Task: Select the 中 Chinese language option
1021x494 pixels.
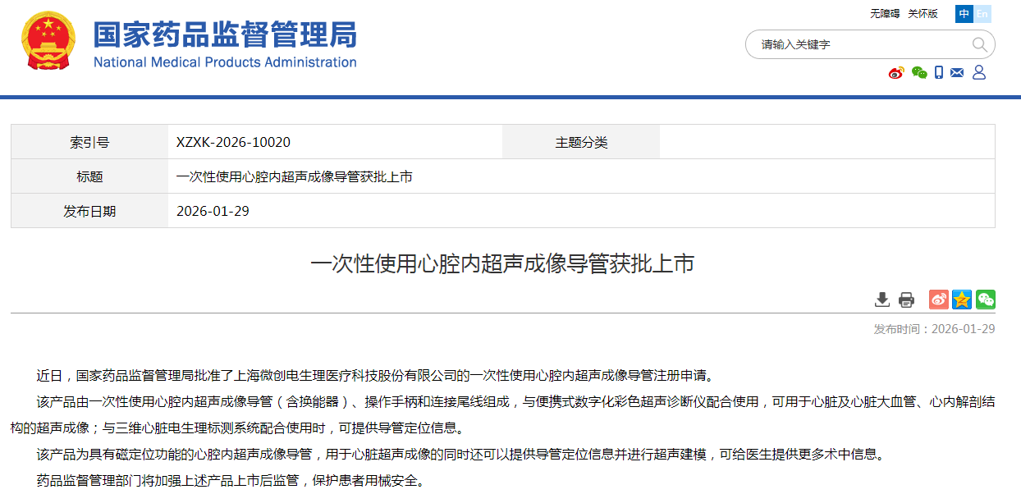Action: (964, 14)
